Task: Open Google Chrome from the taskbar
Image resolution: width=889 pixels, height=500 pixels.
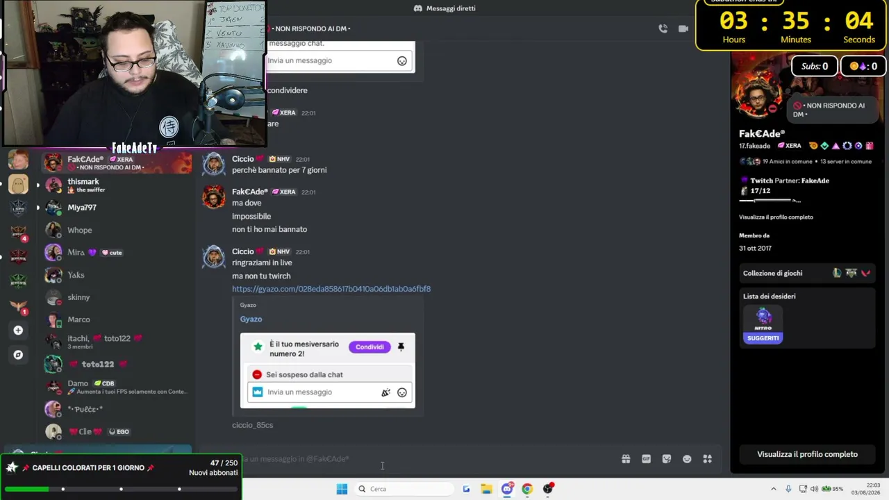Action: point(527,489)
